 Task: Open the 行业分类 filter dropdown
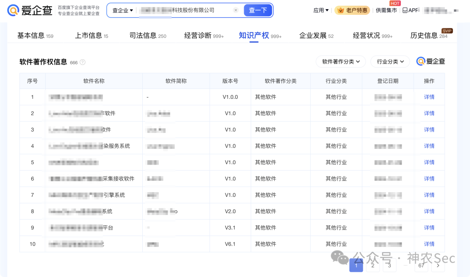pyautogui.click(x=390, y=61)
